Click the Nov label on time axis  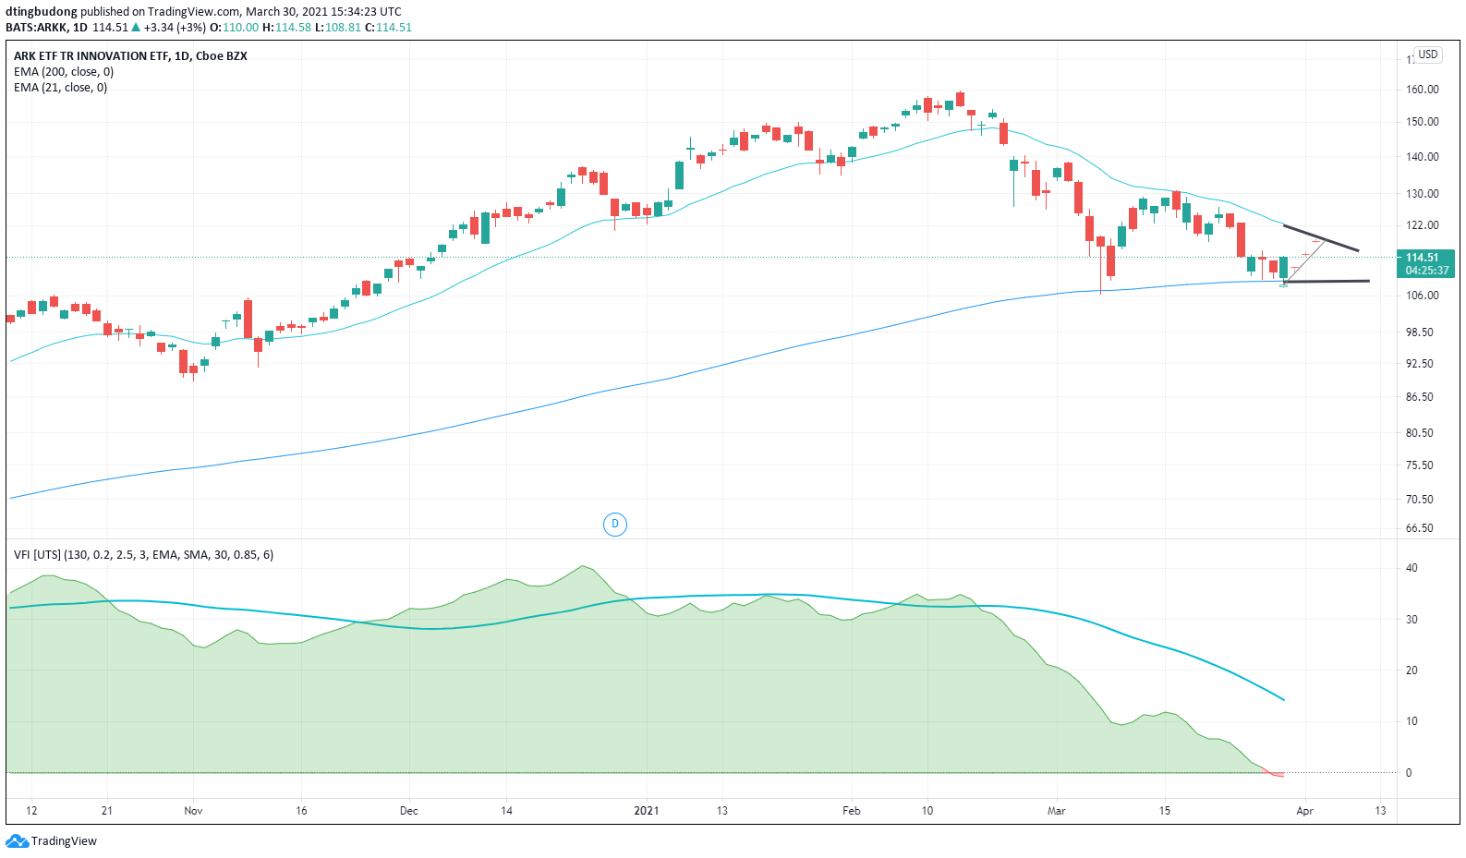pyautogui.click(x=193, y=811)
